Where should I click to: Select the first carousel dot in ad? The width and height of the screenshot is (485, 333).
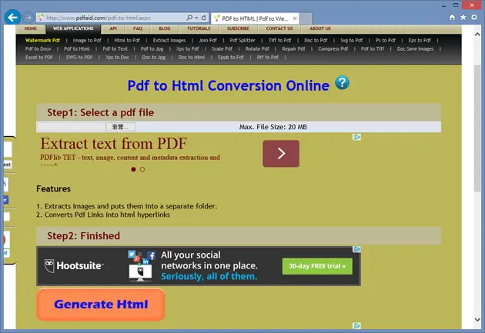(x=133, y=169)
